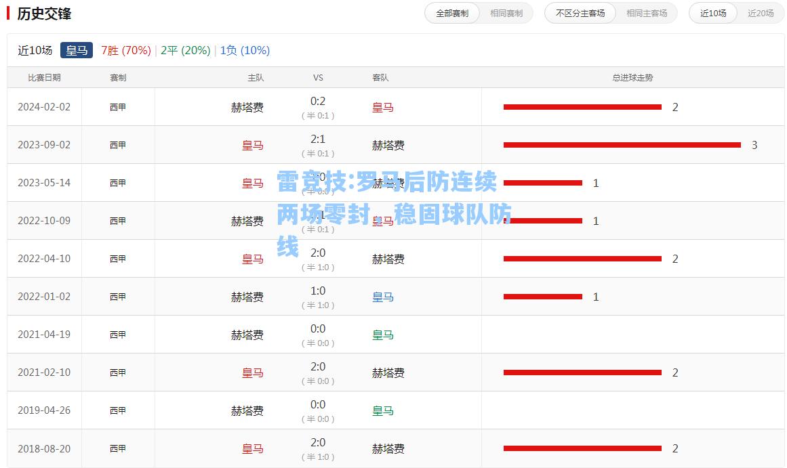
Task: Select date 2024-02-02
Action: coord(44,107)
